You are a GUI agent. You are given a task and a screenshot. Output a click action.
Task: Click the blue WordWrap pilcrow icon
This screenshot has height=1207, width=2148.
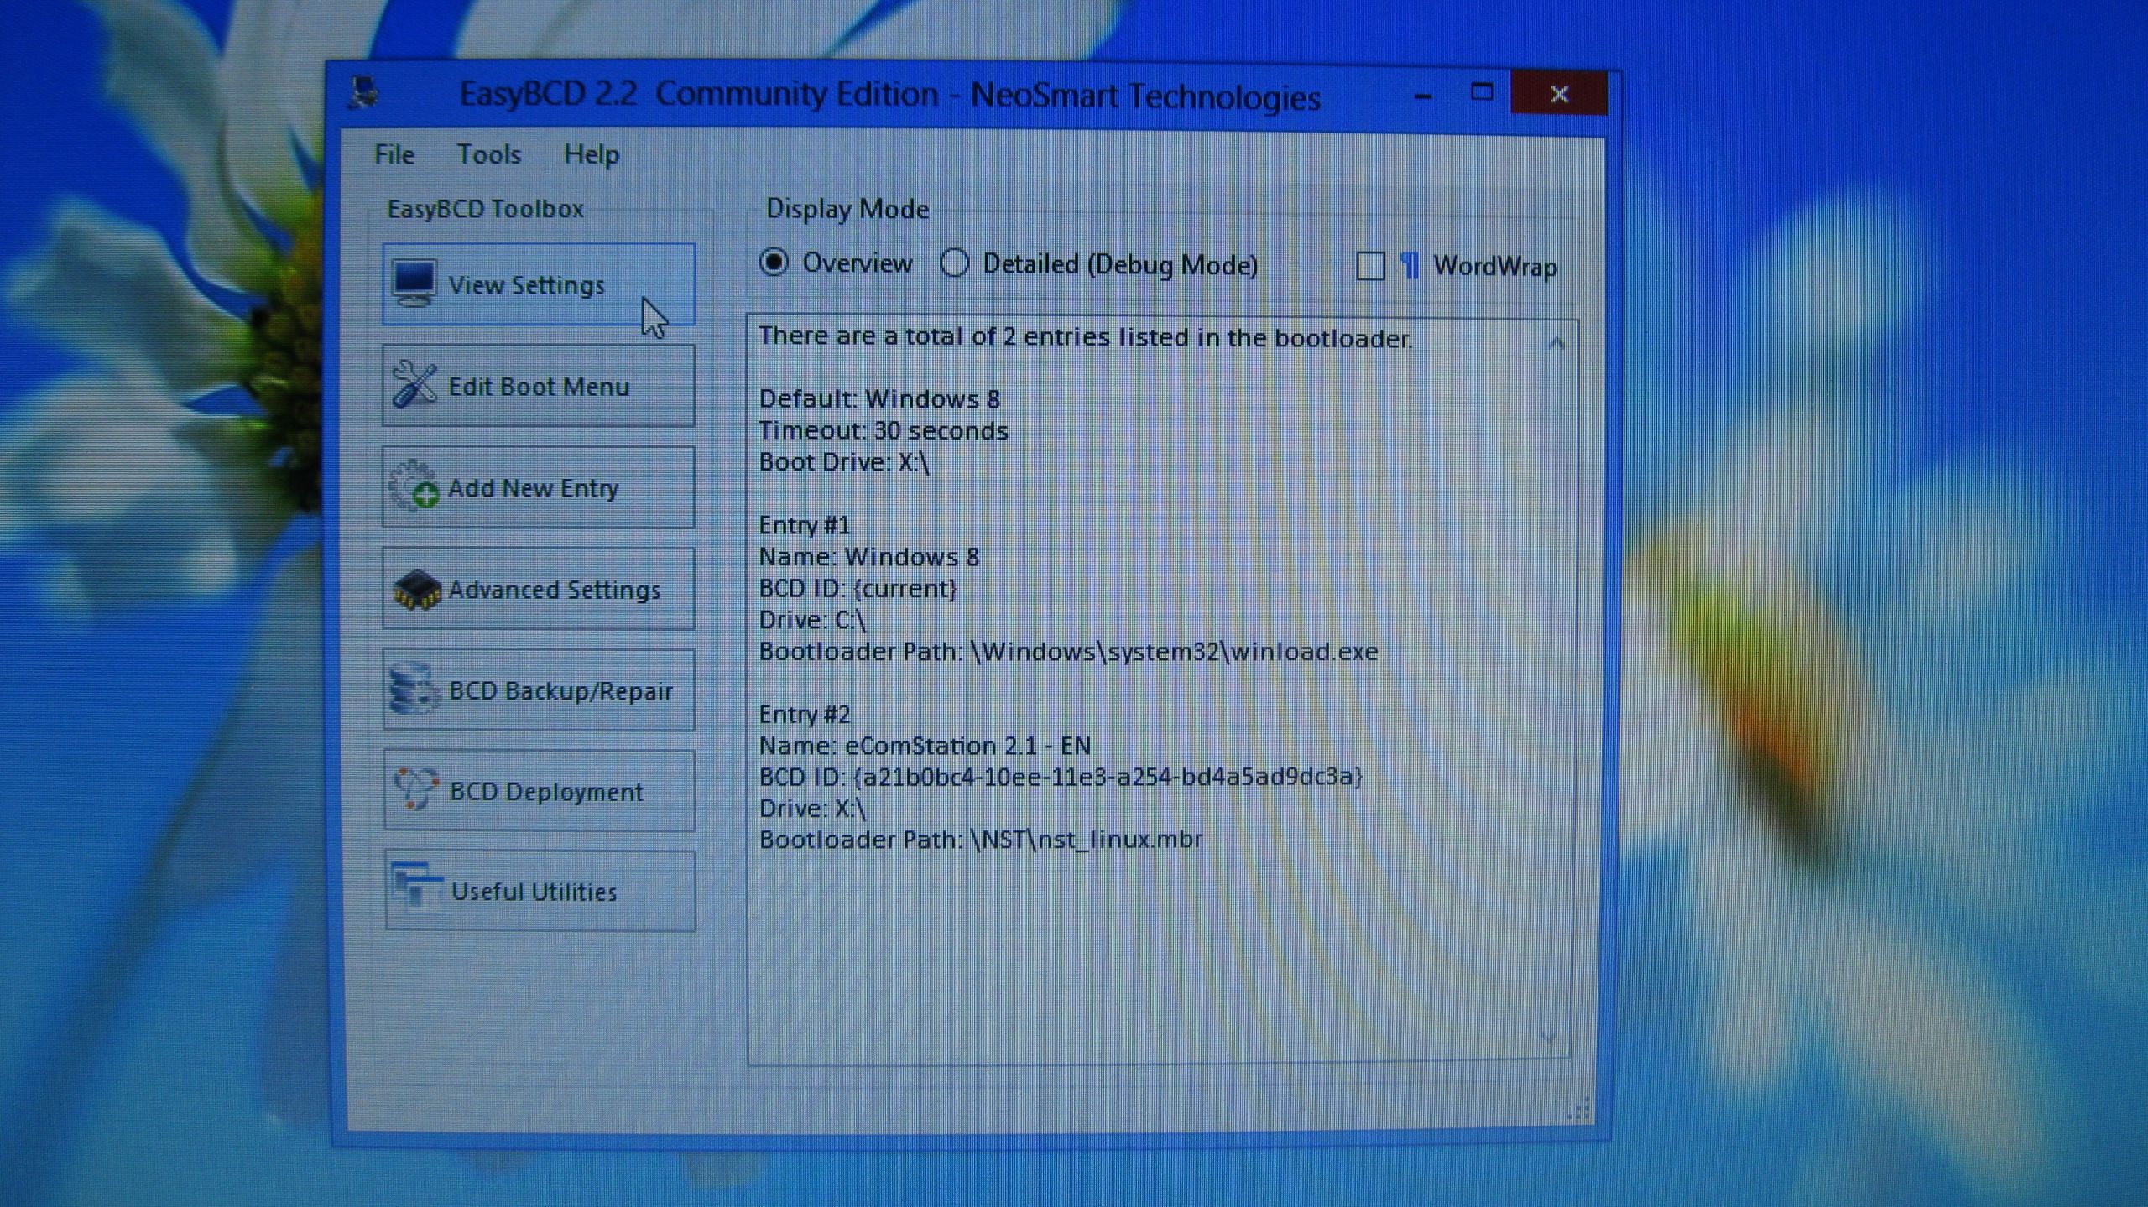point(1410,266)
